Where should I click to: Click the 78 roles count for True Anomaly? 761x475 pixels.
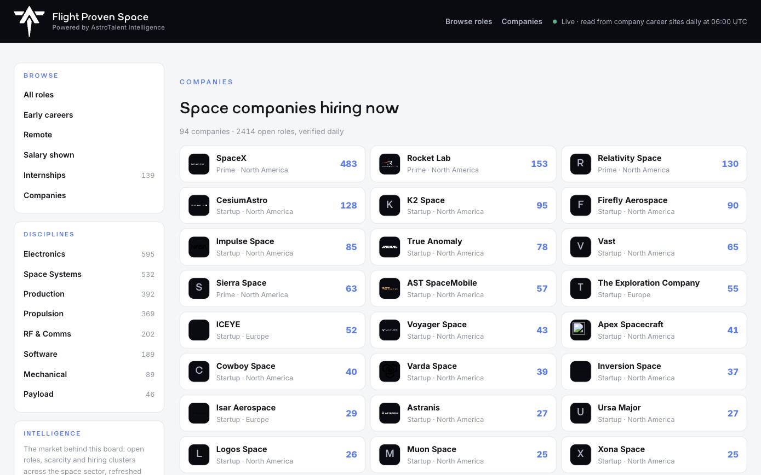542,247
